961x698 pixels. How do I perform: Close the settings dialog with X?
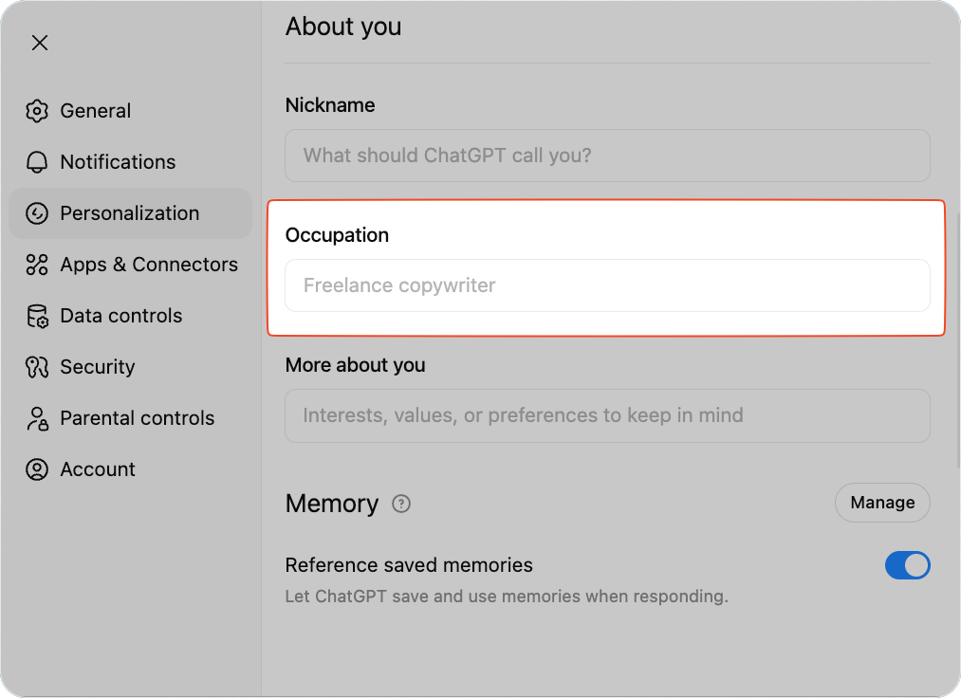pyautogui.click(x=40, y=43)
